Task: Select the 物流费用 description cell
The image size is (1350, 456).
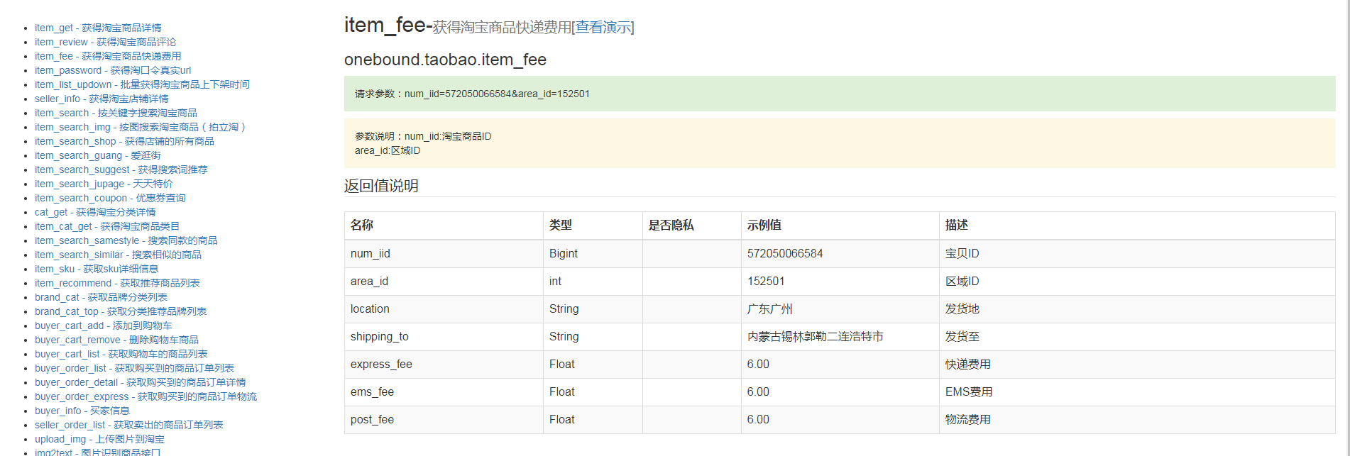Action: (x=1137, y=419)
